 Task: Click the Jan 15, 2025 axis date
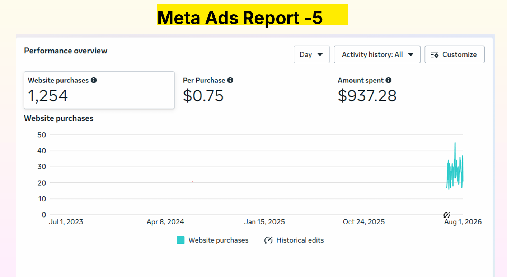pos(265,222)
